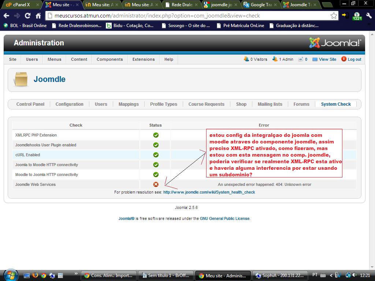Click the Joomla! logo in the header

click(x=335, y=43)
